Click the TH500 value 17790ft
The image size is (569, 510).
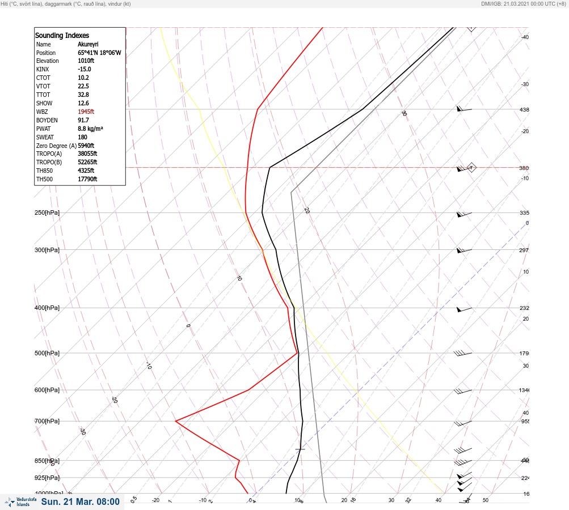coord(87,179)
